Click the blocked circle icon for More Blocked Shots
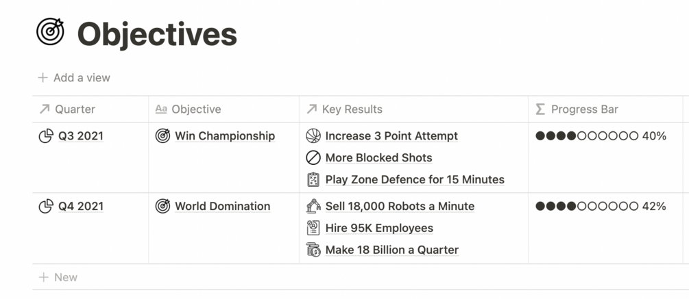 (313, 158)
